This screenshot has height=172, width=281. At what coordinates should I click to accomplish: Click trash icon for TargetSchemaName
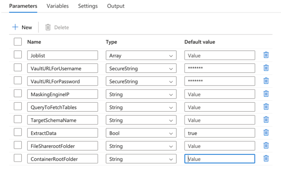(266, 119)
